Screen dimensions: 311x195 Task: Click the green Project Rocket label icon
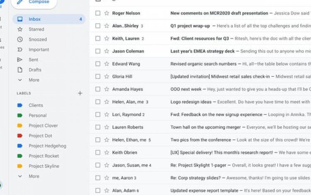tap(19, 156)
